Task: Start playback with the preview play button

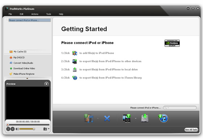Action: [x=8, y=129]
